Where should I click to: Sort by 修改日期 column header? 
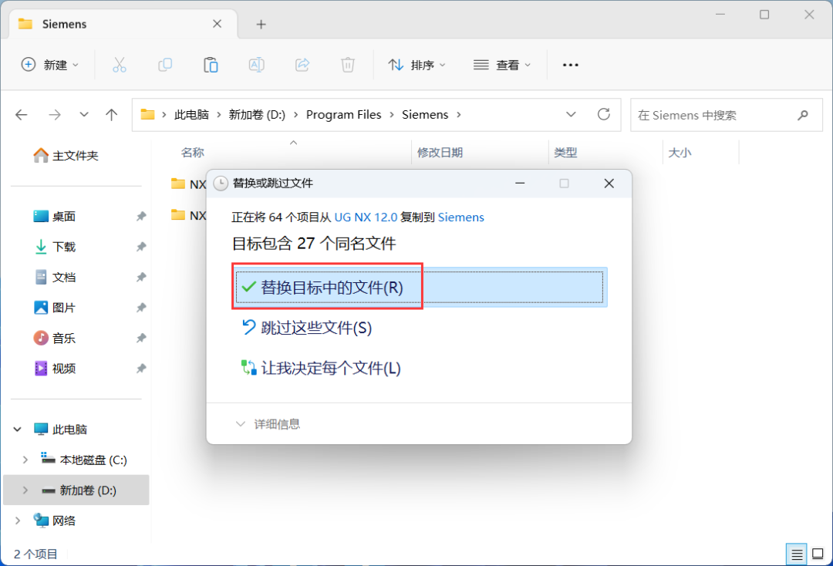pyautogui.click(x=440, y=153)
